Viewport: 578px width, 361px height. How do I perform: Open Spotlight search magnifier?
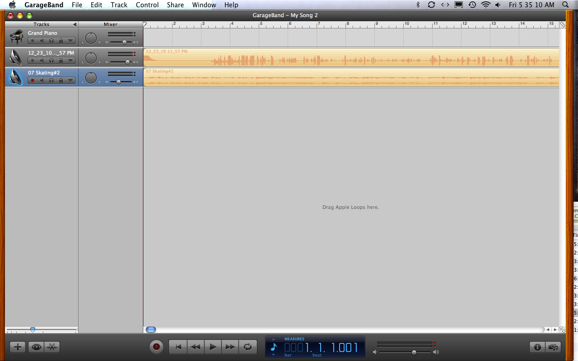point(565,5)
